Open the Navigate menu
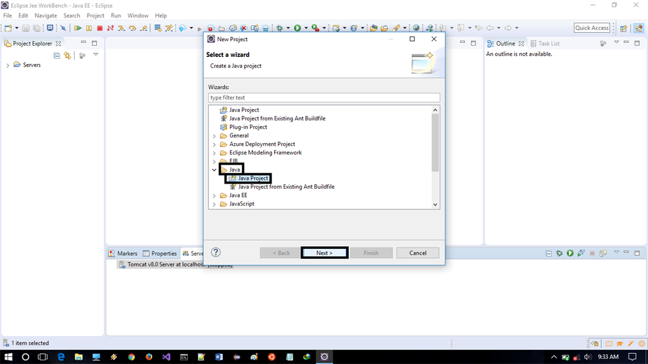This screenshot has width=648, height=364. point(46,16)
